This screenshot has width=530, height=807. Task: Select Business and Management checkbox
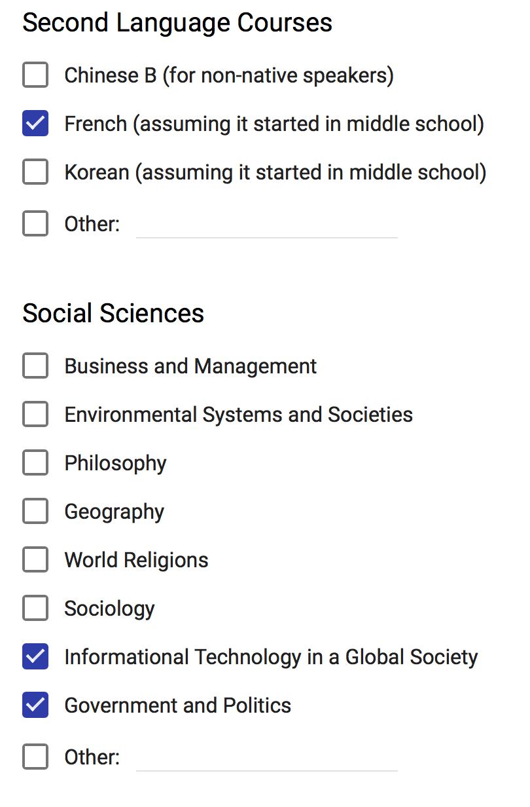(35, 366)
